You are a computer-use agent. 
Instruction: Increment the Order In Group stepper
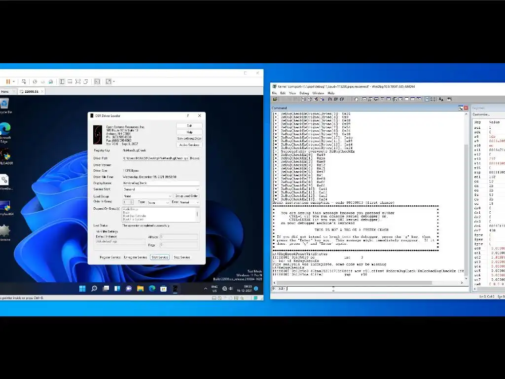pos(131,201)
